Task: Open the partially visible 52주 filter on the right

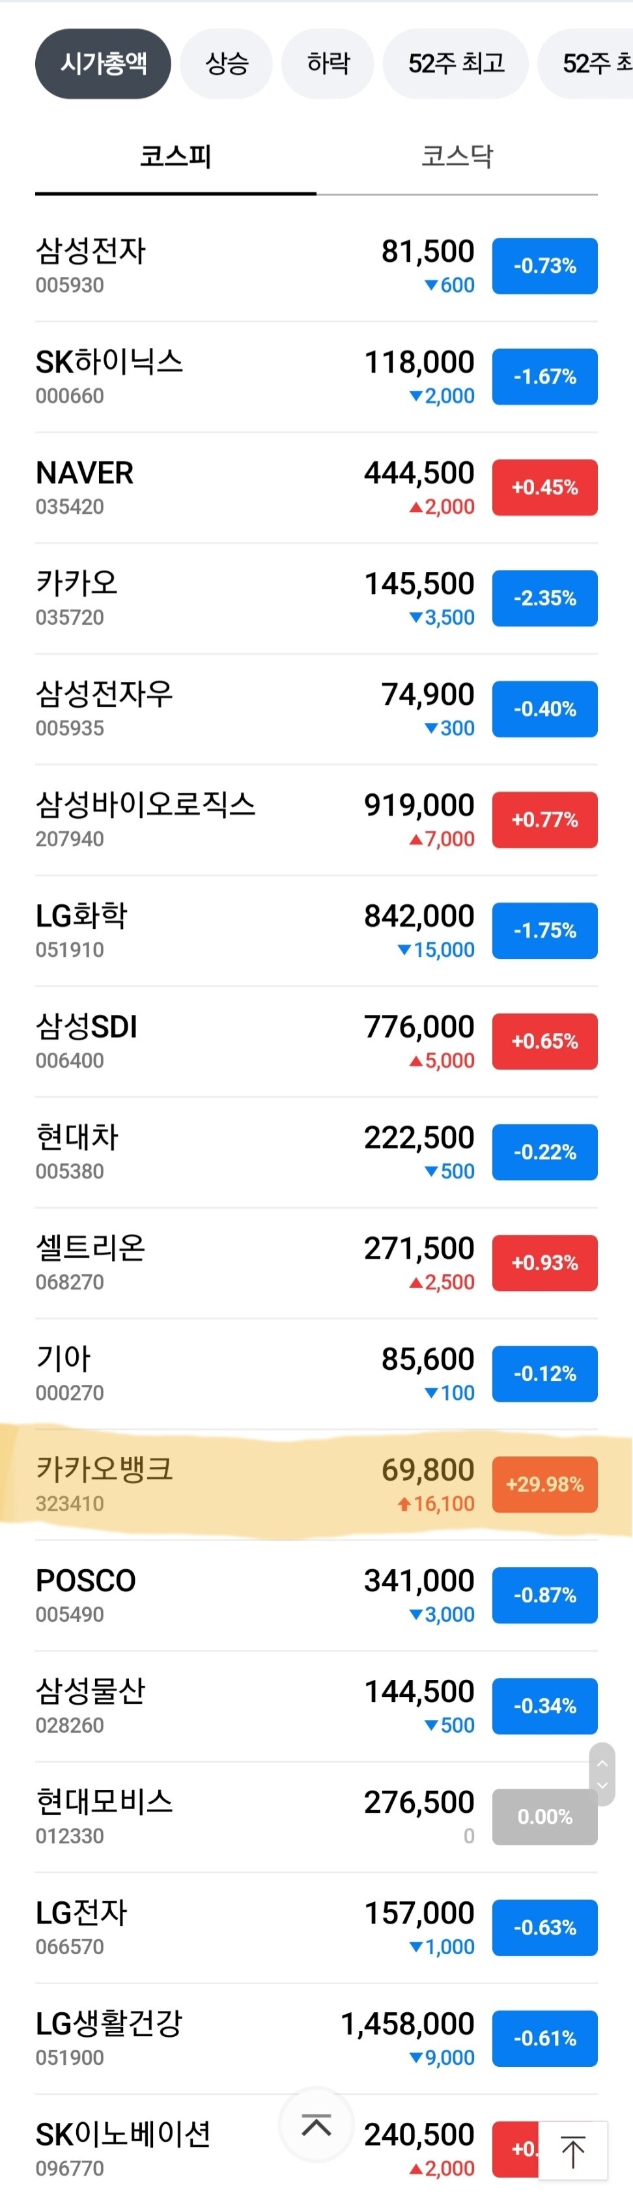Action: pos(598,63)
